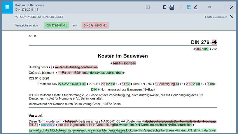Image resolution: width=238 pixels, height=134 pixels.
Task: Toggle the split view panel icon
Action: 148,7
